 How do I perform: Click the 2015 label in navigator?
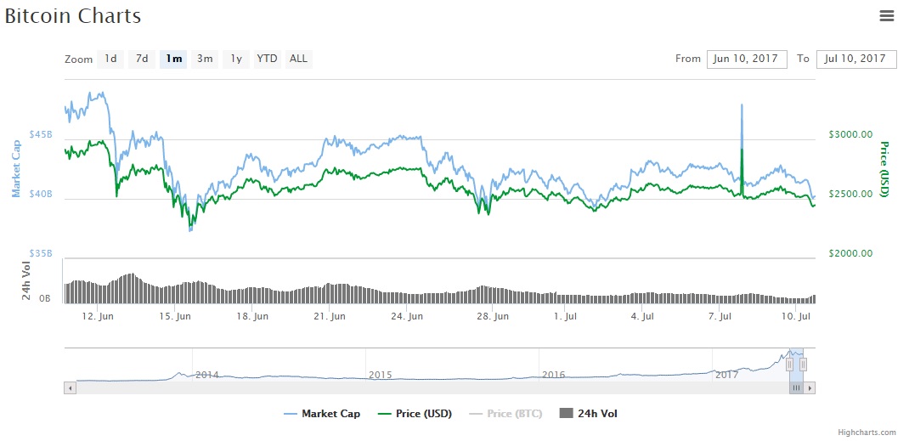click(x=381, y=375)
